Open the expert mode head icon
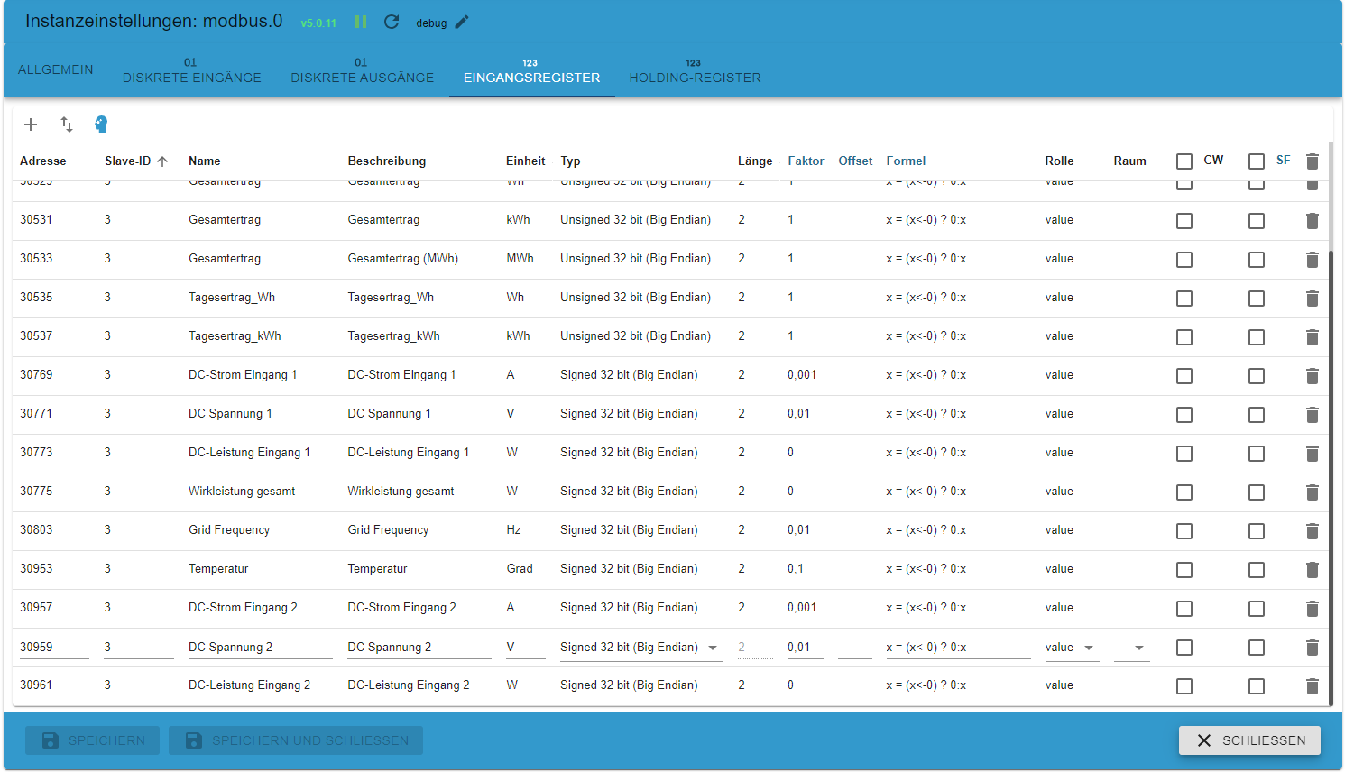The image size is (1345, 772). click(101, 124)
